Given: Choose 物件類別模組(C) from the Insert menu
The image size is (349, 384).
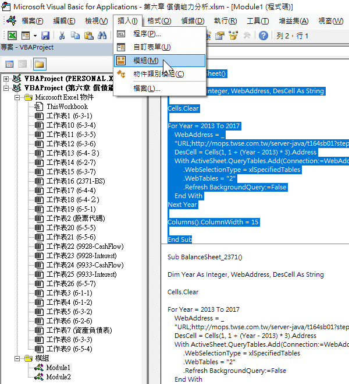Looking at the screenshot, I should [159, 74].
